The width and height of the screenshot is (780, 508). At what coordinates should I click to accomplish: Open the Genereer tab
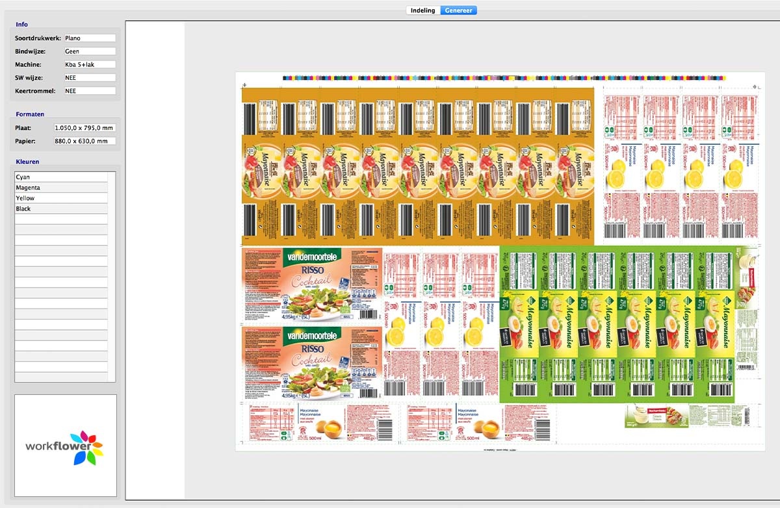459,10
